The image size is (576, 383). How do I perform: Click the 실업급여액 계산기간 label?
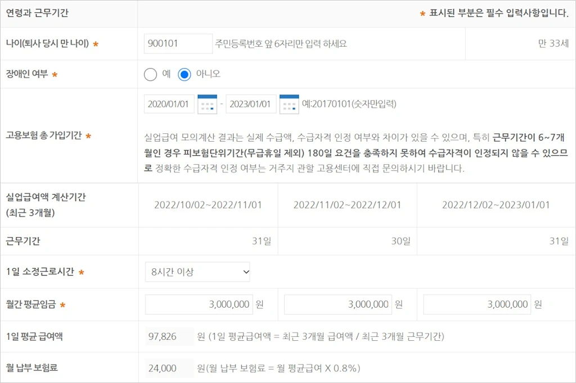click(x=46, y=205)
